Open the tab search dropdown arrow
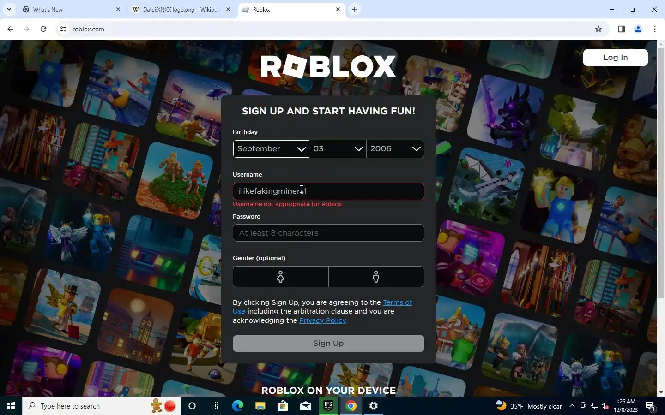Image resolution: width=665 pixels, height=415 pixels. coord(9,9)
